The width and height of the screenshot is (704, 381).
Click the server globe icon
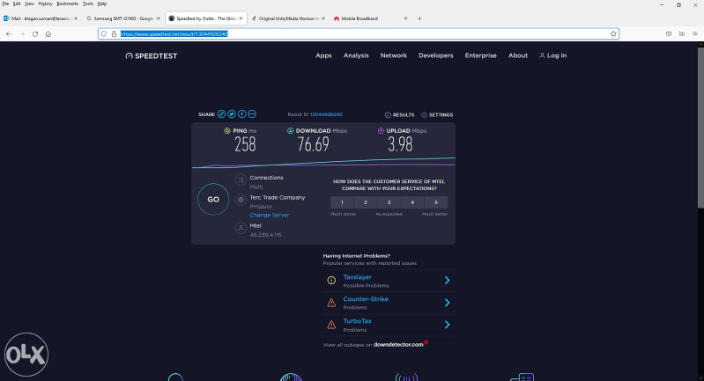click(241, 200)
